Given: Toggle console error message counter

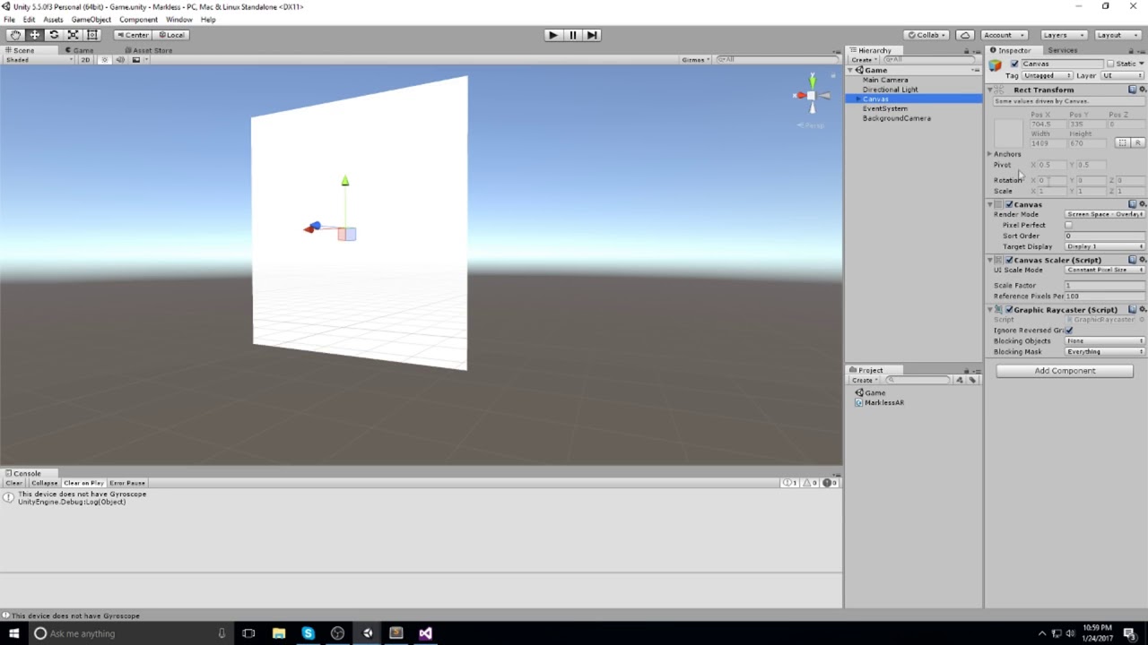Looking at the screenshot, I should pos(831,483).
